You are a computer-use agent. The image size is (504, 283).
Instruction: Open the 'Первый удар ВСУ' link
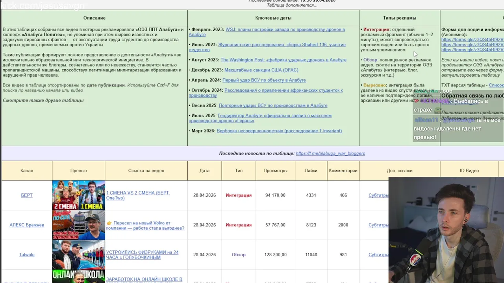(x=264, y=80)
